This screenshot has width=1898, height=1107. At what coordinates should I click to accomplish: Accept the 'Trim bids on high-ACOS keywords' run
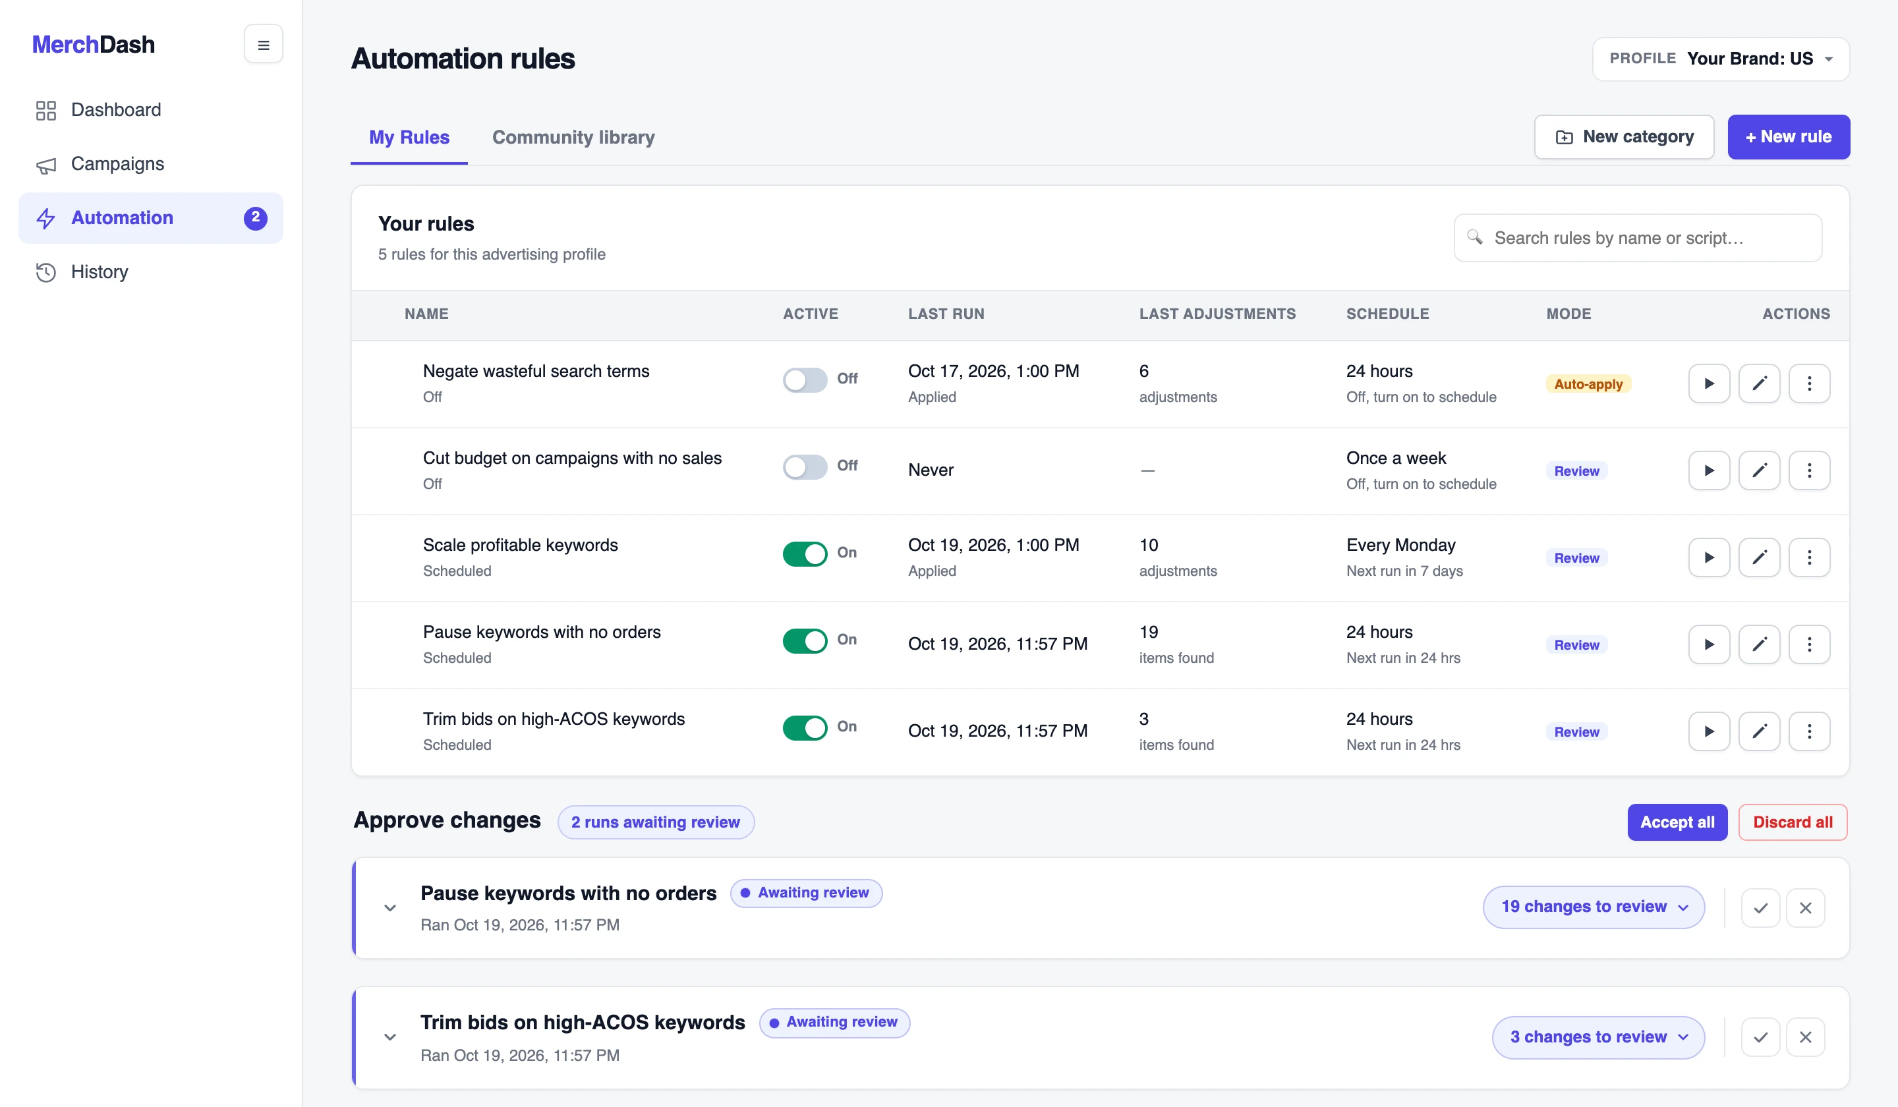click(1760, 1037)
